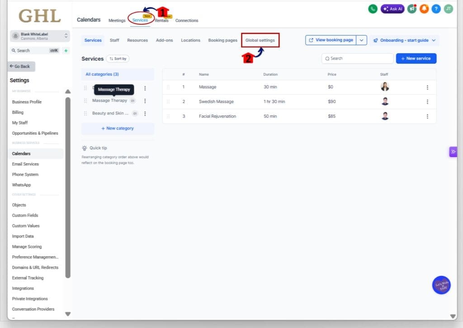Open Custom Fields settings
Screen dimensions: 463x328
click(x=25, y=215)
